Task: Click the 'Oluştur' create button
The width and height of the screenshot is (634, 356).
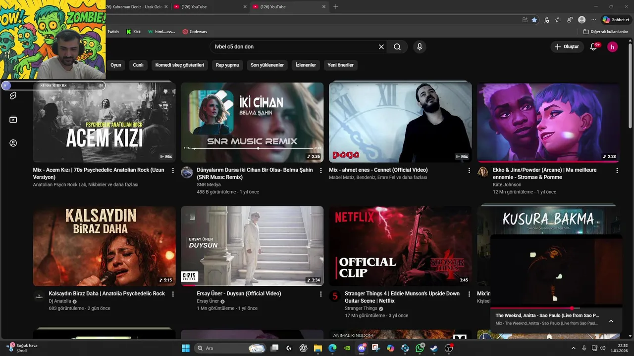Action: click(x=567, y=46)
